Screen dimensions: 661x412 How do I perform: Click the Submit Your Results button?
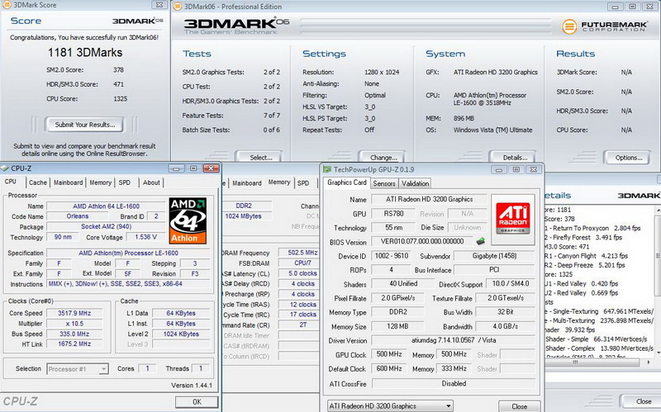85,125
